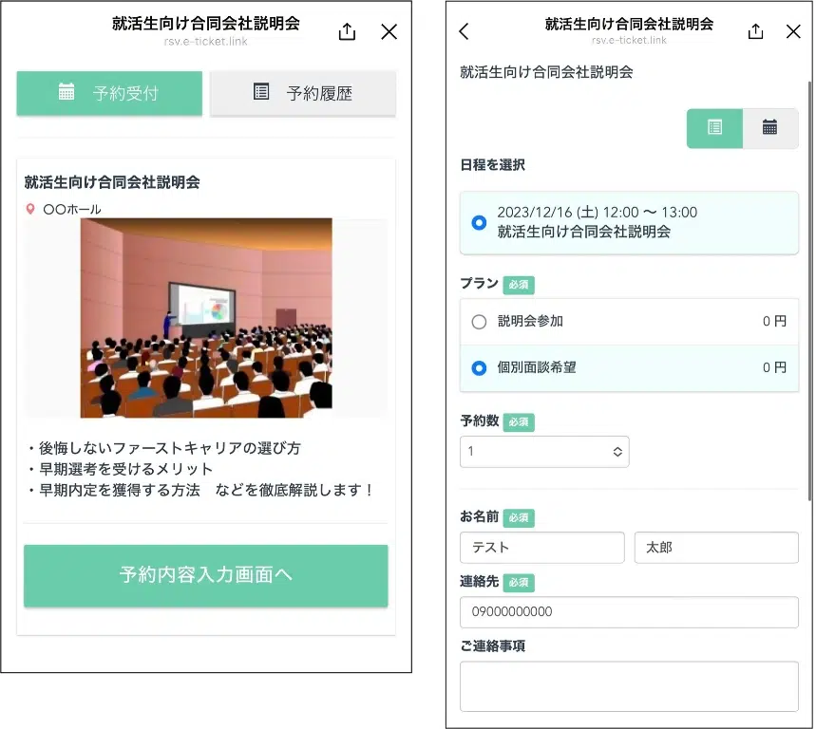816x729 pixels.
Task: Tap the share icon in right screen header
Action: (x=755, y=31)
